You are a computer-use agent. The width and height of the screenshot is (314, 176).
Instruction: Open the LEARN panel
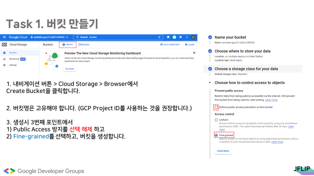[190, 45]
